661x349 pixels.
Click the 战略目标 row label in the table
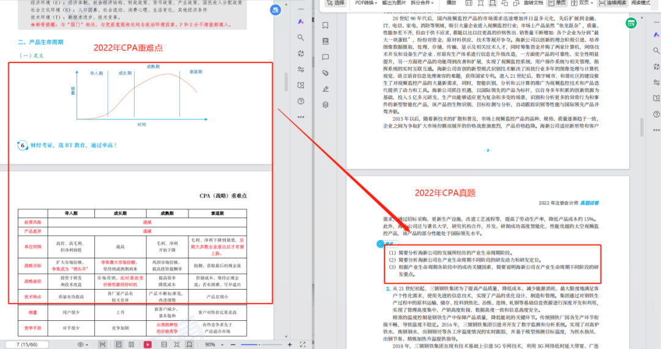click(32, 266)
